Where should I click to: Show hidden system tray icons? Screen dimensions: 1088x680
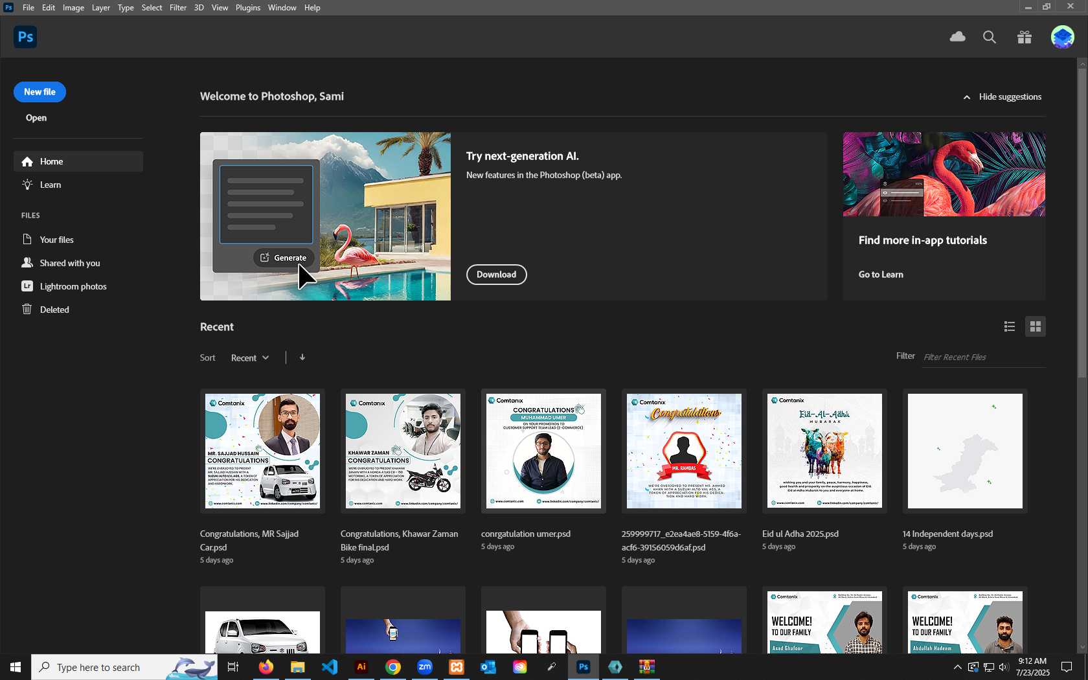[957, 667]
